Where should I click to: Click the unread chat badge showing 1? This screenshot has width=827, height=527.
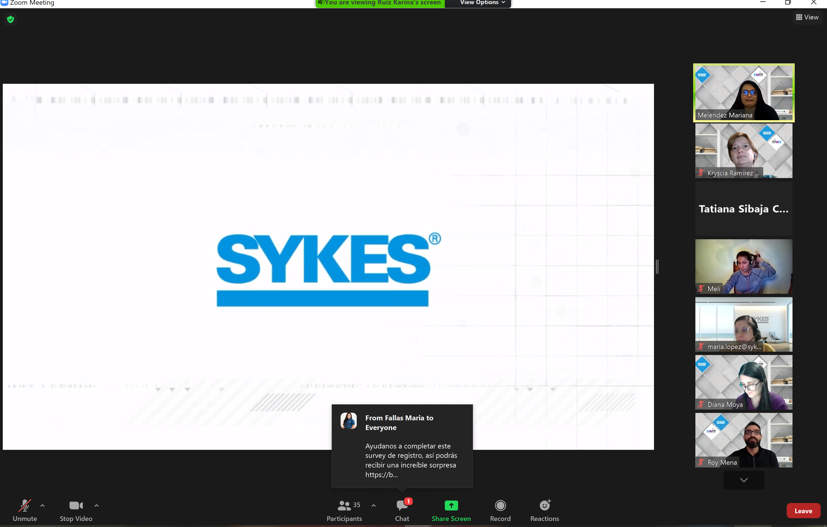tap(408, 501)
